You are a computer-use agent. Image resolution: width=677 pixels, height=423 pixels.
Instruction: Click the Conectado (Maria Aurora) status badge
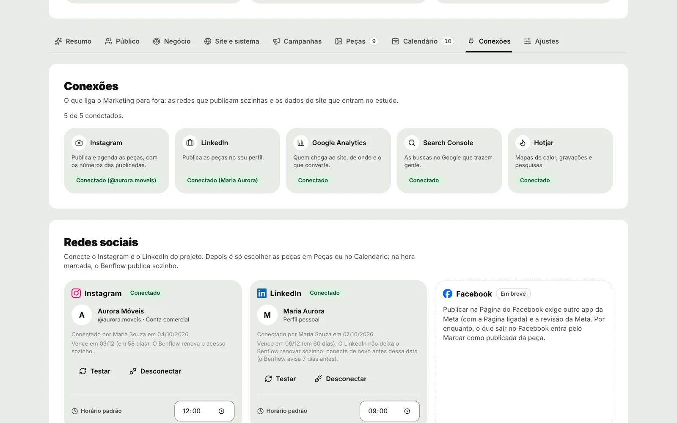click(223, 180)
